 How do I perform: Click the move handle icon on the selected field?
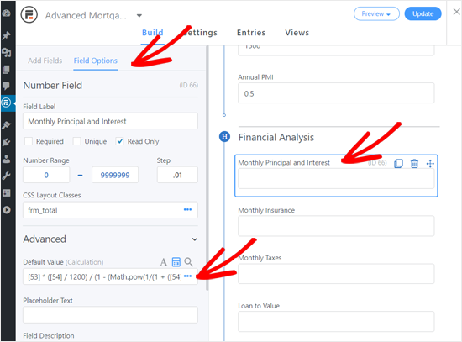point(430,163)
